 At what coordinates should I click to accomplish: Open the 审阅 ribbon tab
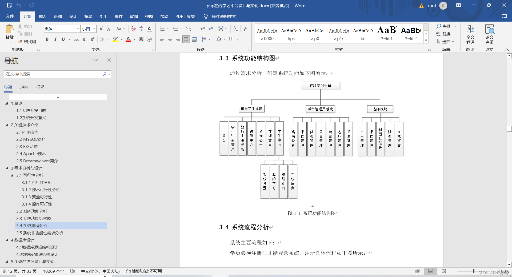(x=134, y=17)
